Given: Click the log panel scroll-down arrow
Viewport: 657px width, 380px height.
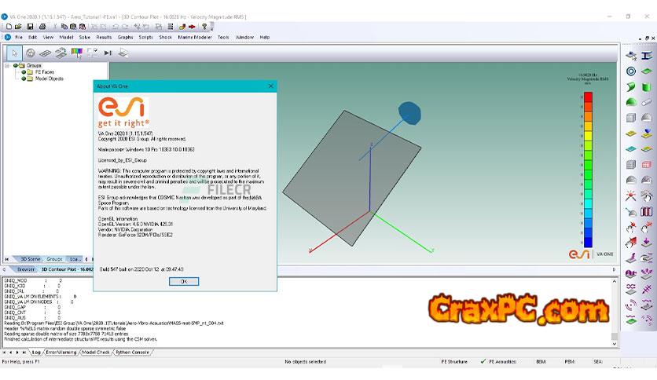Looking at the screenshot, I should 615,344.
